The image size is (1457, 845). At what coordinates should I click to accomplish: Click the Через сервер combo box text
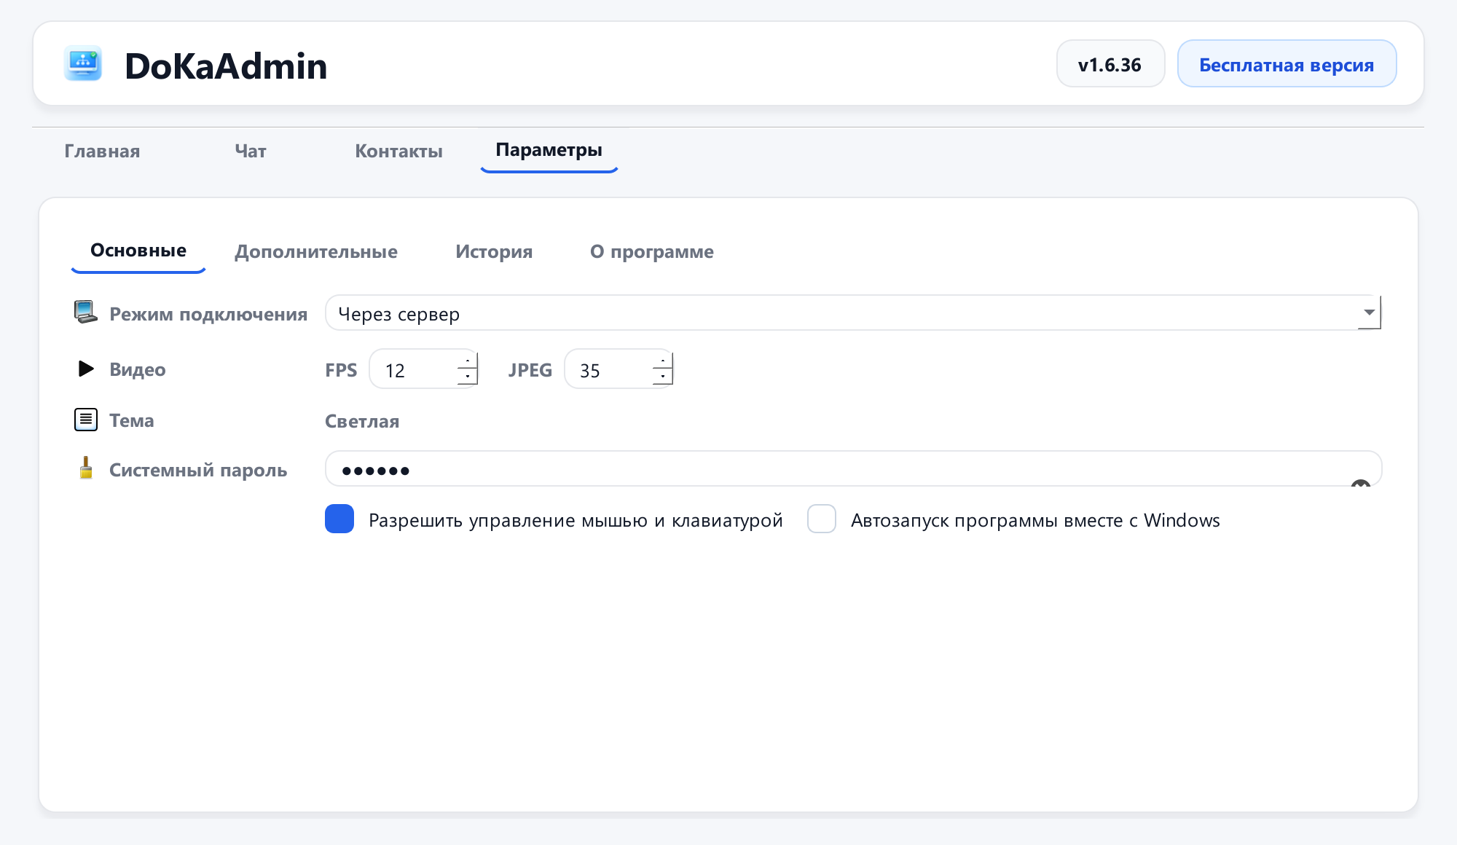tap(399, 314)
